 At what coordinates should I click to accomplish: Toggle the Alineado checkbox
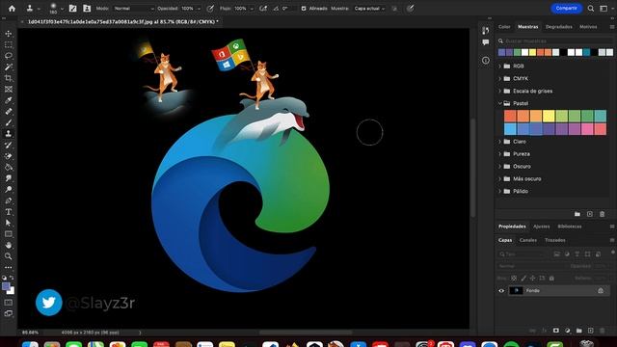[304, 9]
